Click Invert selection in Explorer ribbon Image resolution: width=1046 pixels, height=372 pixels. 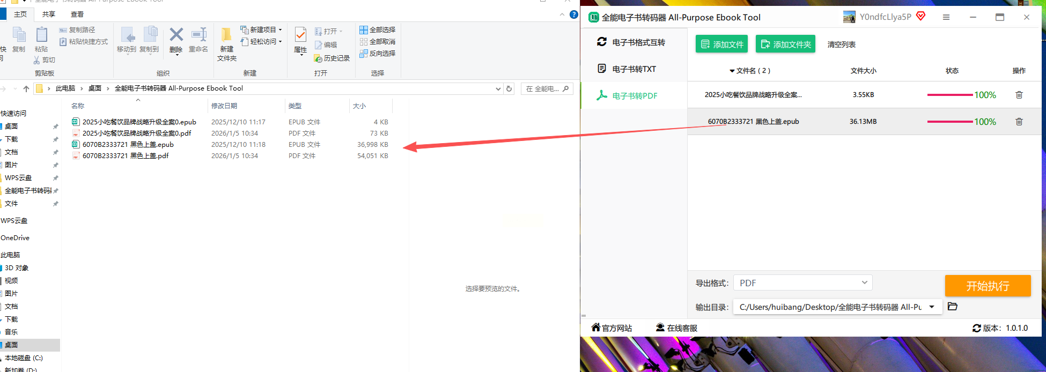point(378,54)
